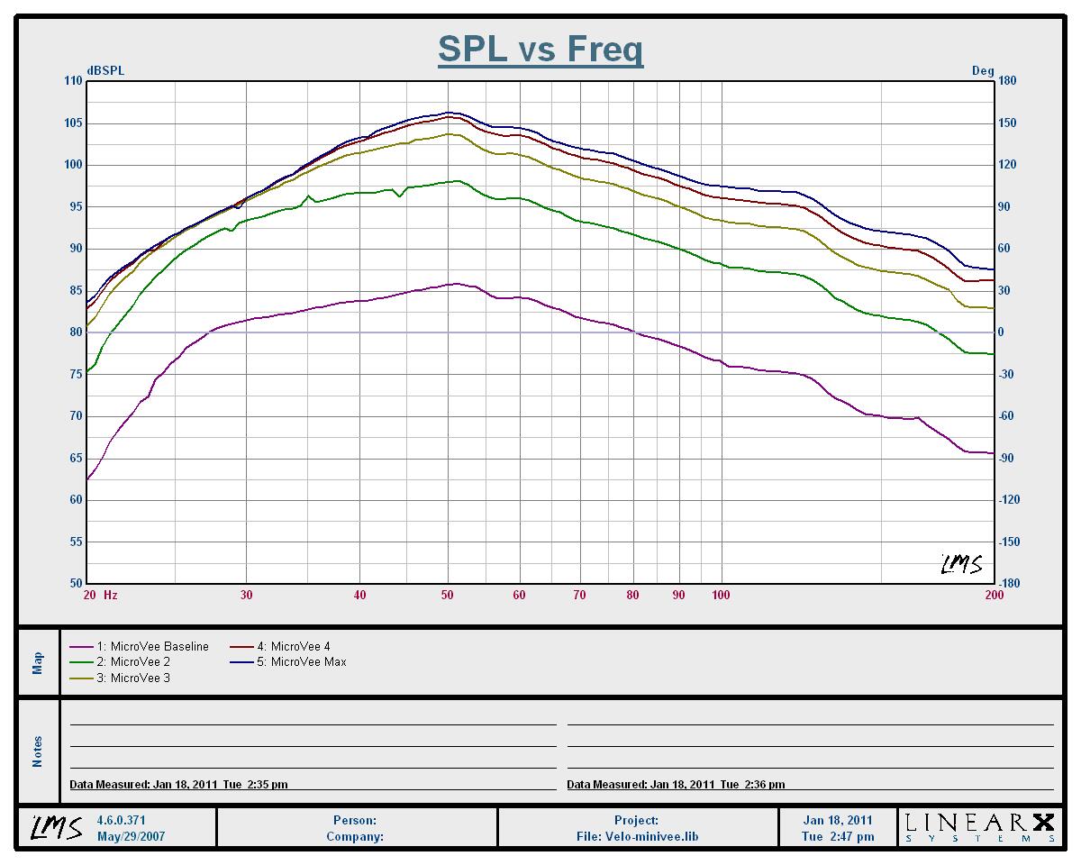The height and width of the screenshot is (865, 1081).
Task: Click the first blank notes line
Action: (x=313, y=723)
